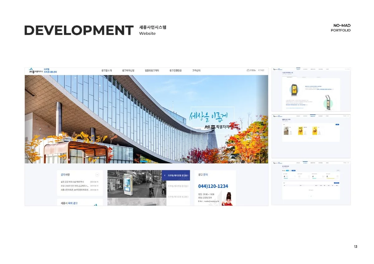Click the left chevron on 광고물 1 tab
This screenshot has width=374, height=264.
165,176
